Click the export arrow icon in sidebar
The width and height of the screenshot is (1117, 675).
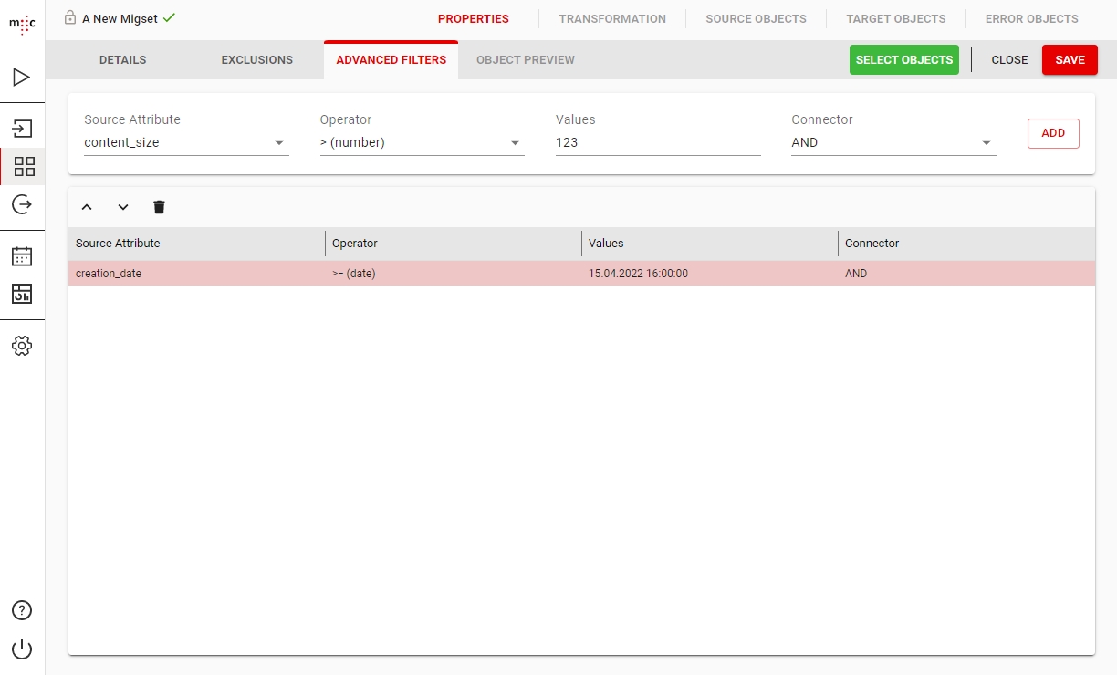[22, 204]
